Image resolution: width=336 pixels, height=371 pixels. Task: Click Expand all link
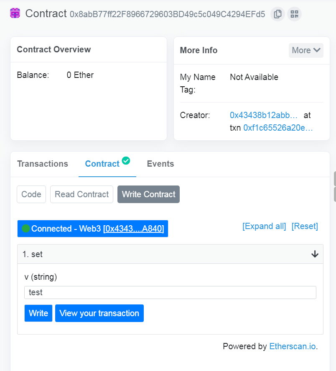[x=264, y=226]
